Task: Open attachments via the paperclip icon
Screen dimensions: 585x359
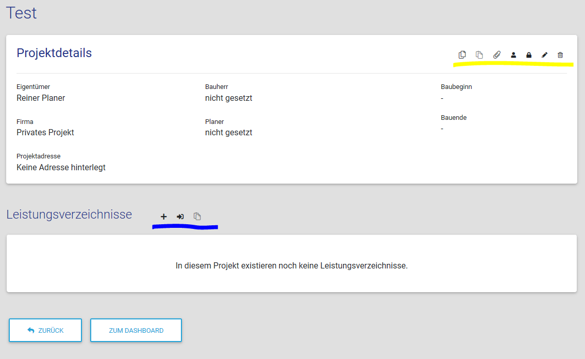Action: pyautogui.click(x=496, y=55)
